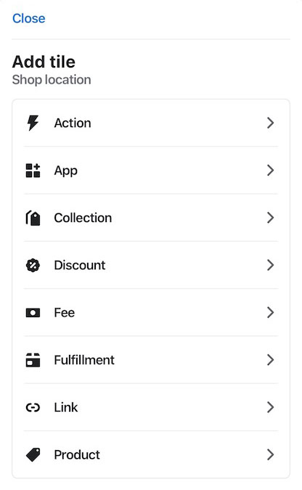This screenshot has height=490, width=302.
Task: Choose the Collection tile option
Action: 151,218
